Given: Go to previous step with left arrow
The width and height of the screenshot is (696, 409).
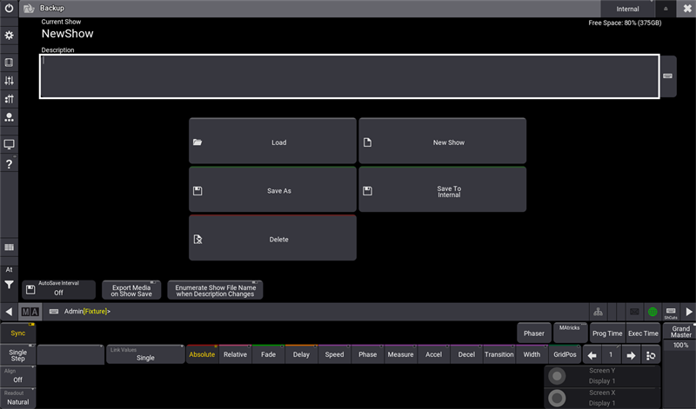Looking at the screenshot, I should click(x=592, y=355).
